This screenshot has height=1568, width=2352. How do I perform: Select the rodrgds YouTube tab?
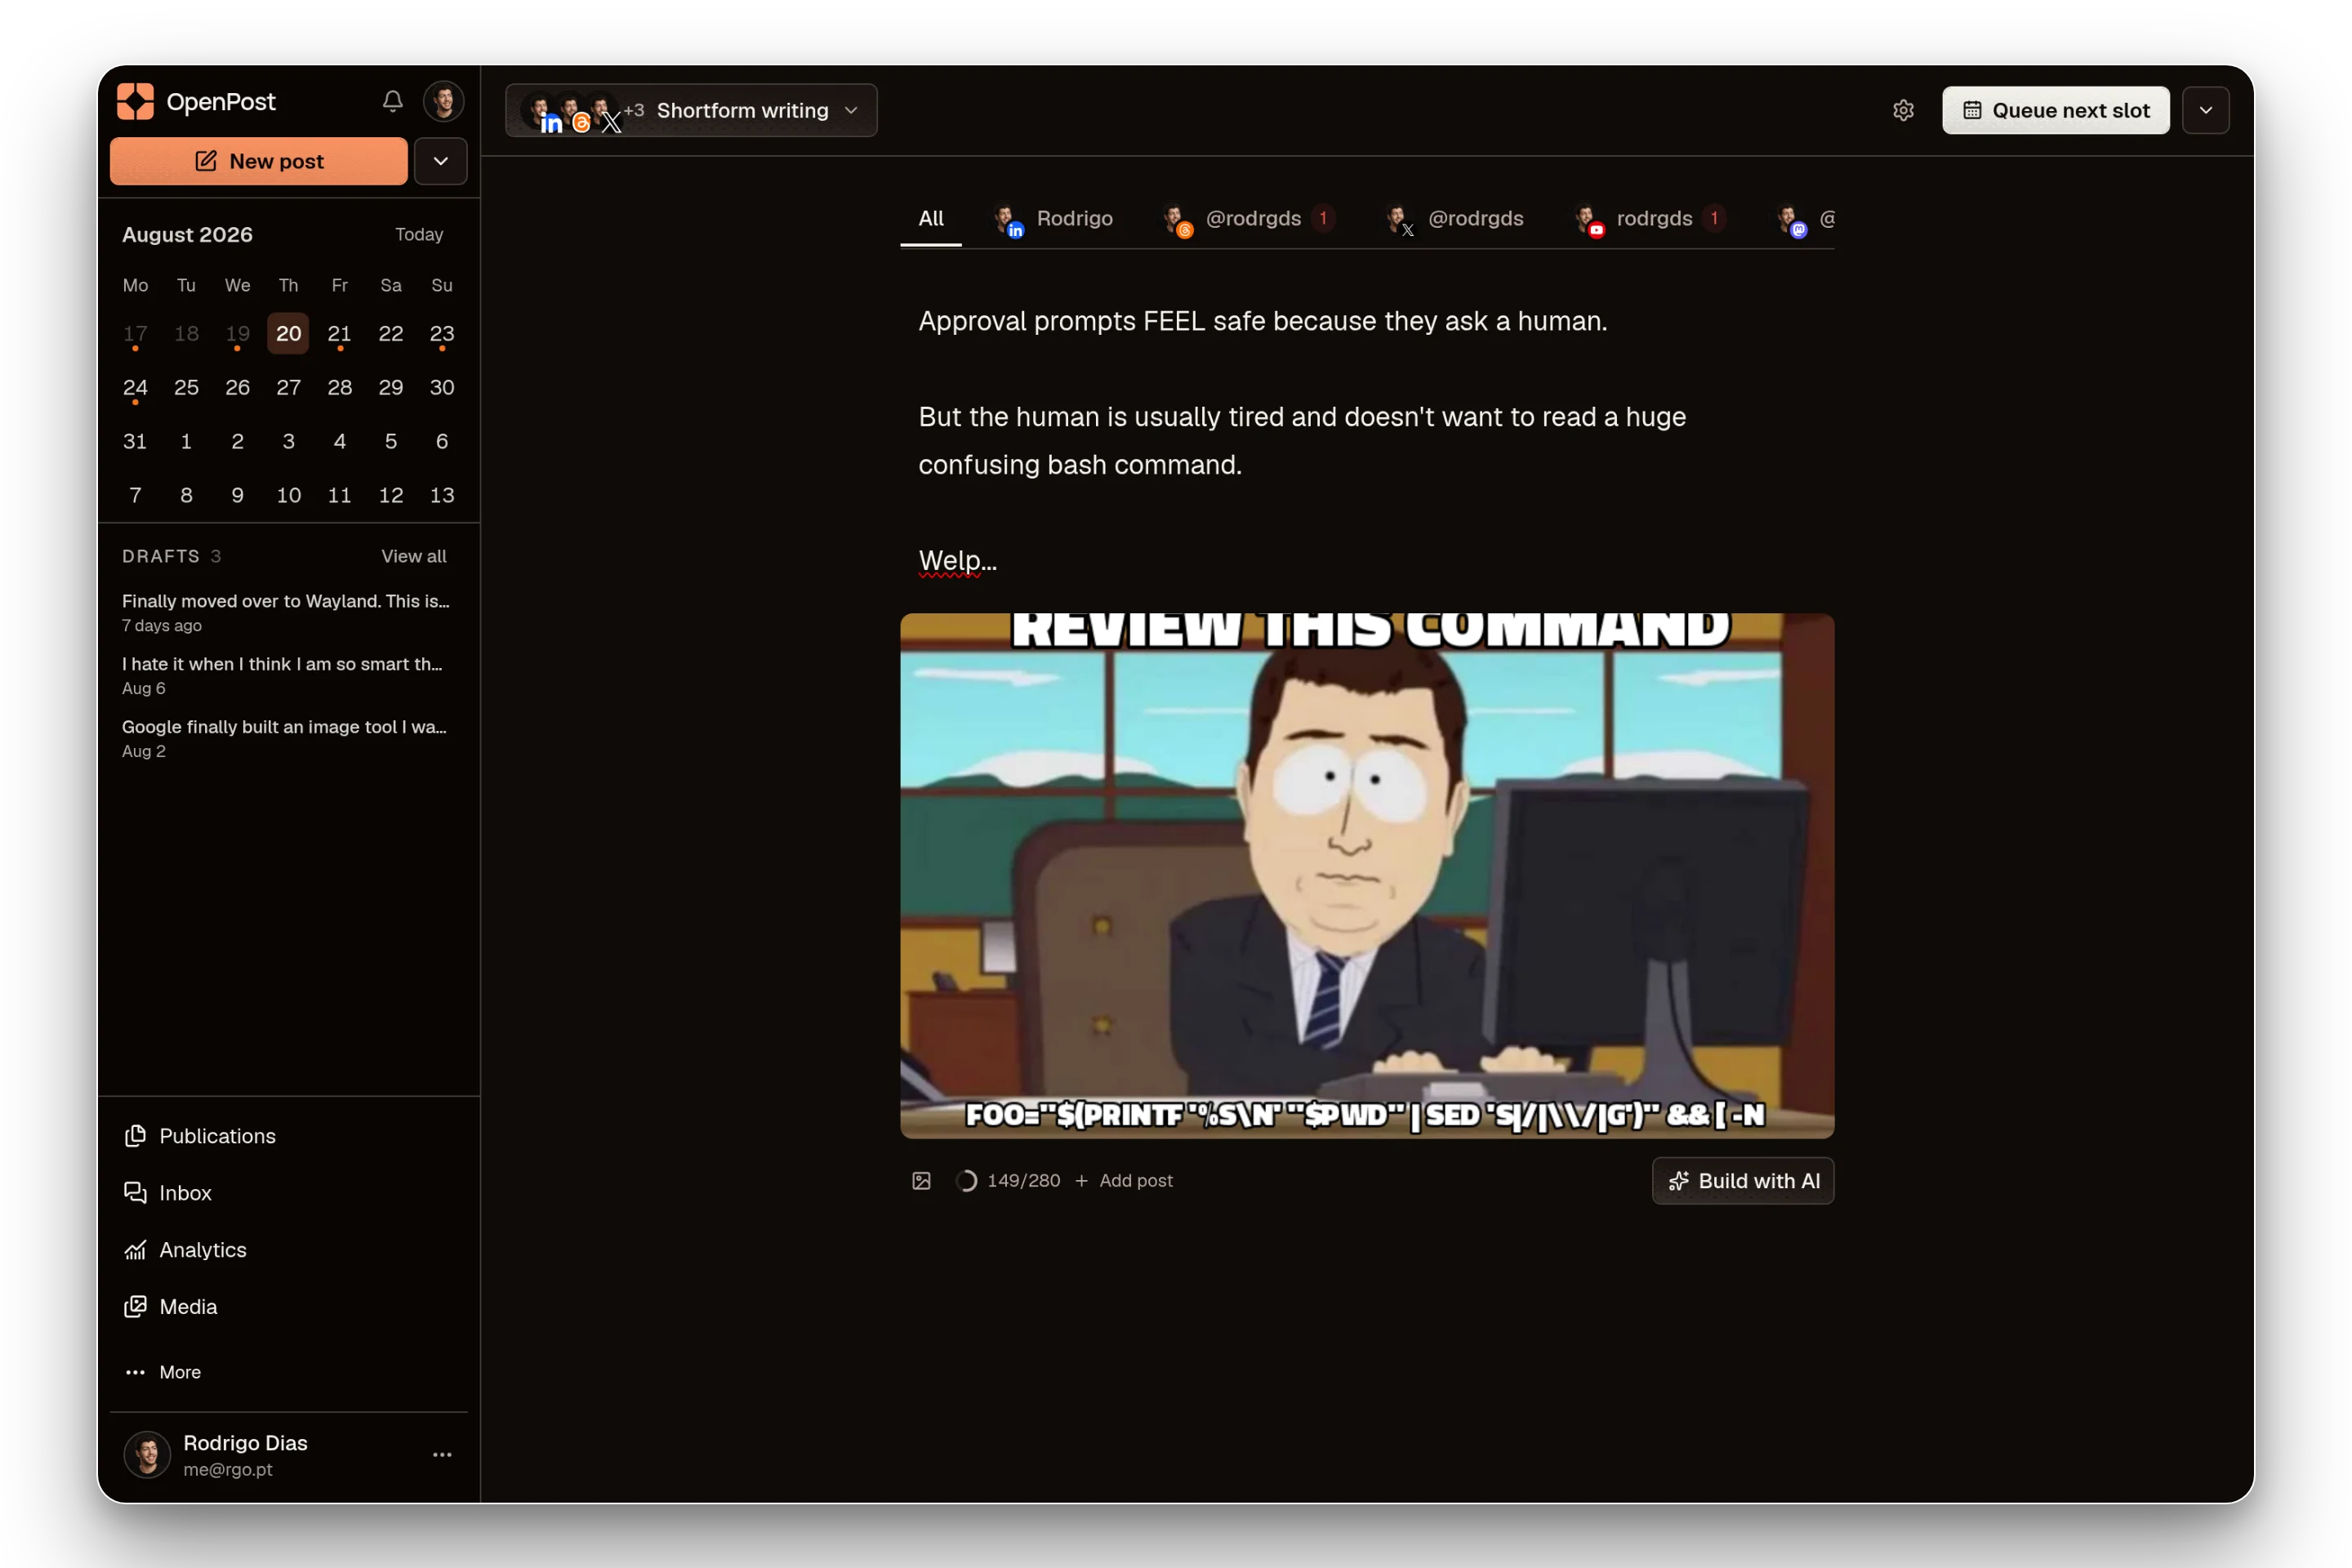pyautogui.click(x=1650, y=218)
